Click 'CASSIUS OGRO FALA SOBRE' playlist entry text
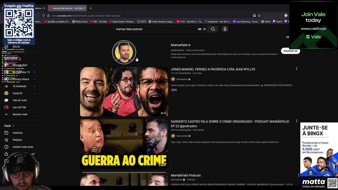The width and height of the screenshot is (338, 190). (x=232, y=184)
